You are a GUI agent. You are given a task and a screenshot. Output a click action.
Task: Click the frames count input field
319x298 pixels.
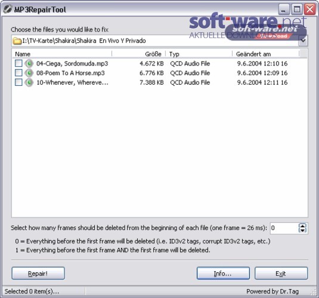(x=284, y=228)
